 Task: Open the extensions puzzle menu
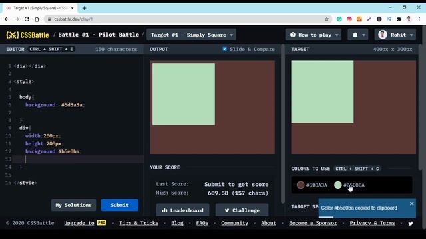click(399, 19)
